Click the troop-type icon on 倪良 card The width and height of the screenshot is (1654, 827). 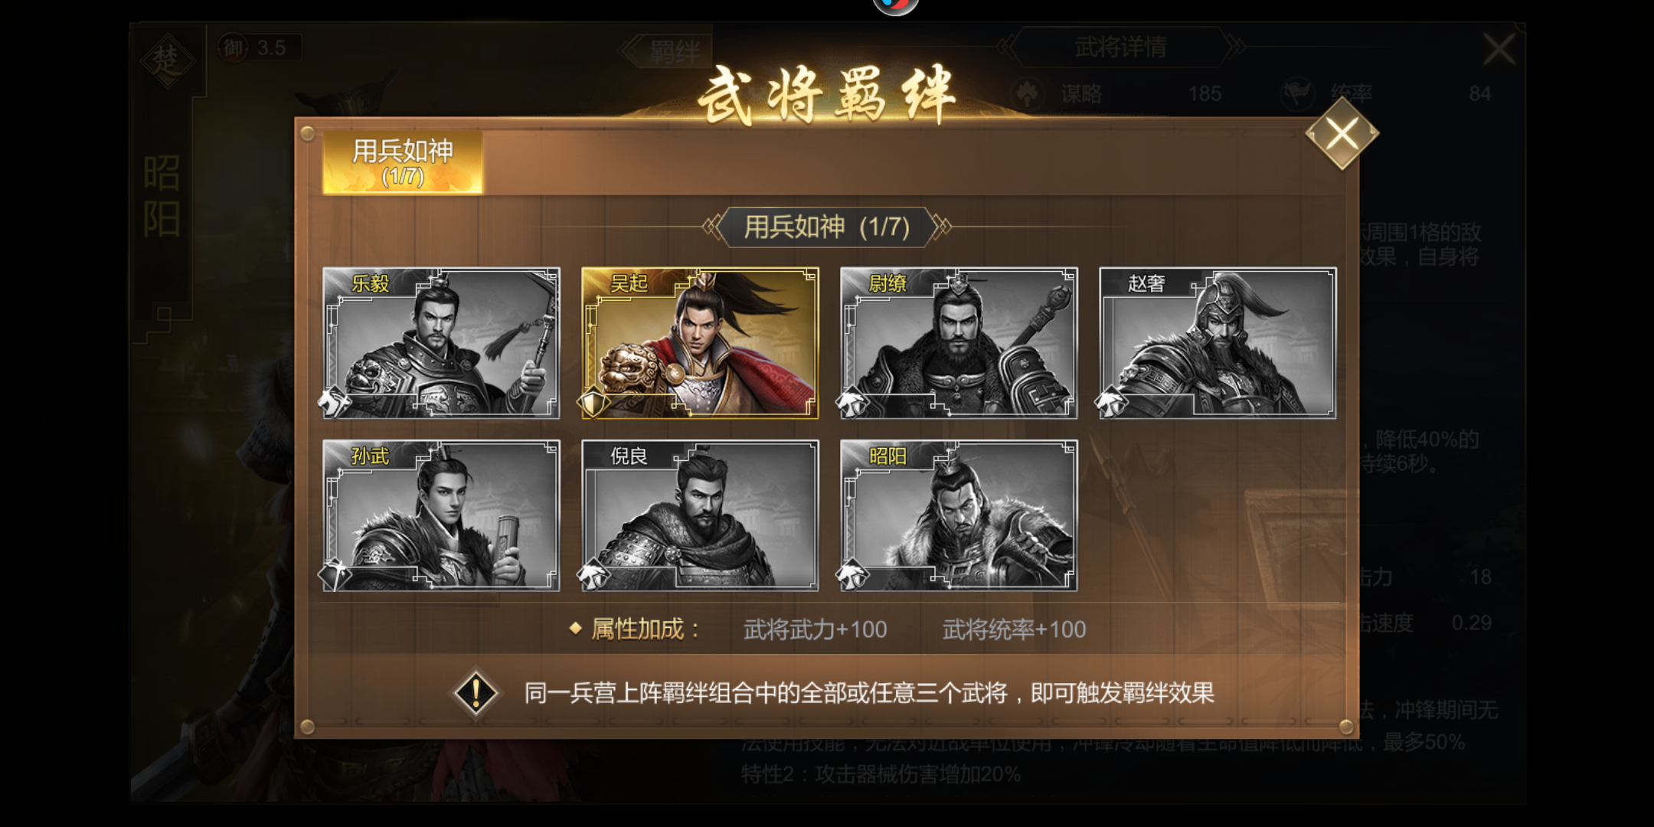593,574
